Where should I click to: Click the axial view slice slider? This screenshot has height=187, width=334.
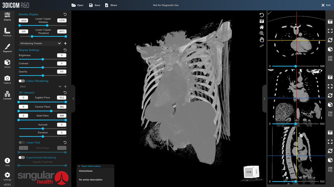tap(295, 66)
